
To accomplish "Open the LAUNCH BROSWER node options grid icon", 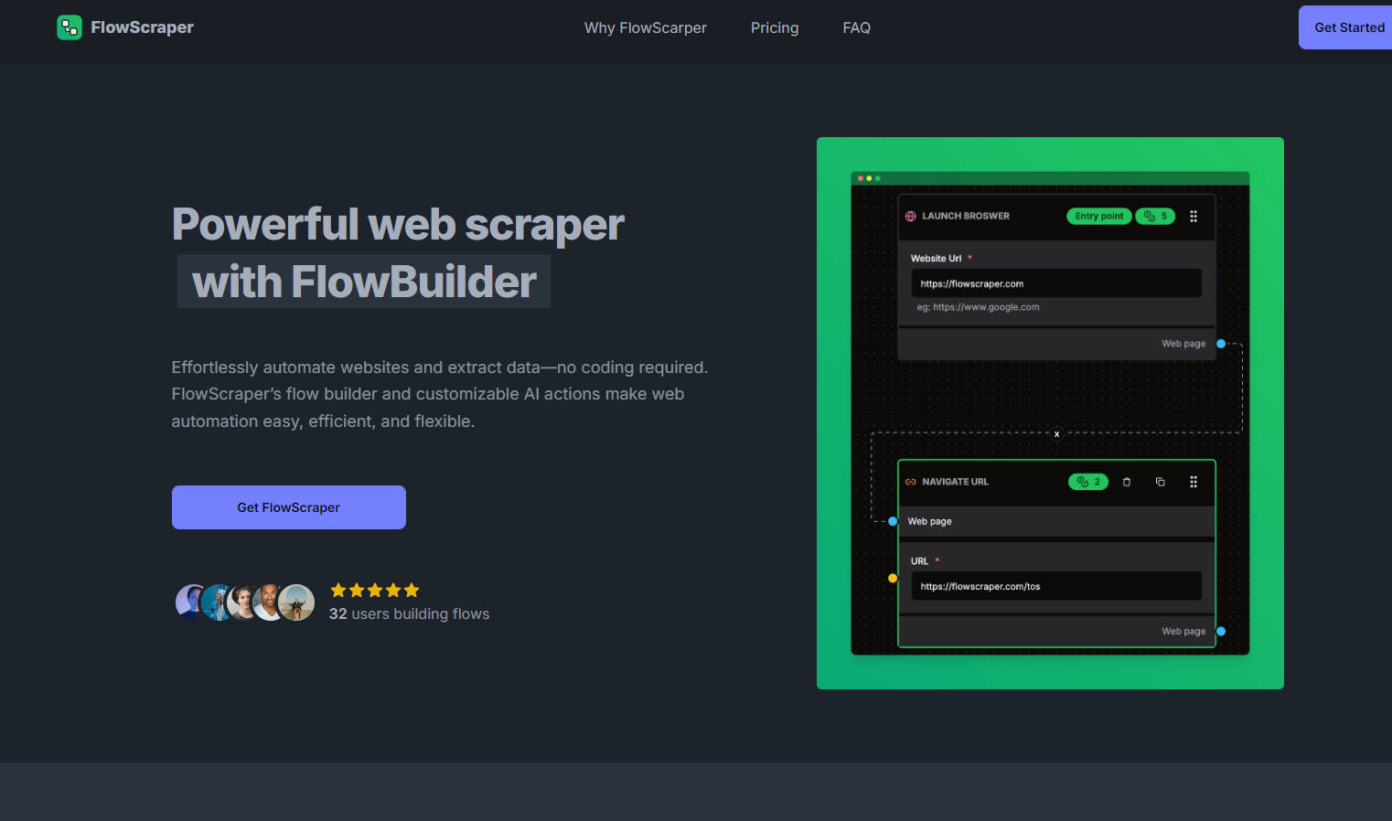I will click(x=1194, y=216).
